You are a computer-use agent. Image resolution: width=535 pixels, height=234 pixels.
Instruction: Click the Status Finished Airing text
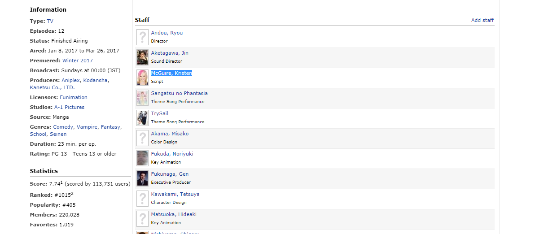[70, 41]
